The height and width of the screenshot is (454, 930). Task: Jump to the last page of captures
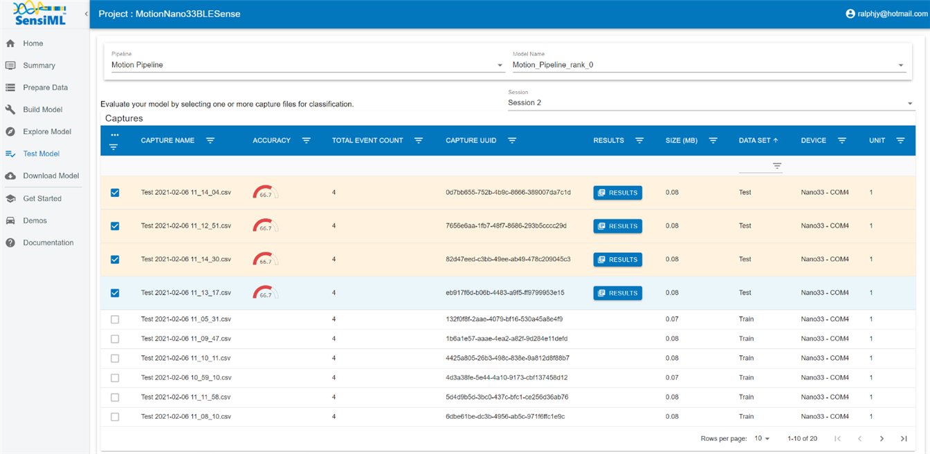(x=904, y=439)
